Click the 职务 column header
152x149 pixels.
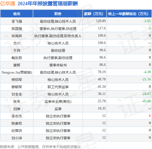point(58,14)
